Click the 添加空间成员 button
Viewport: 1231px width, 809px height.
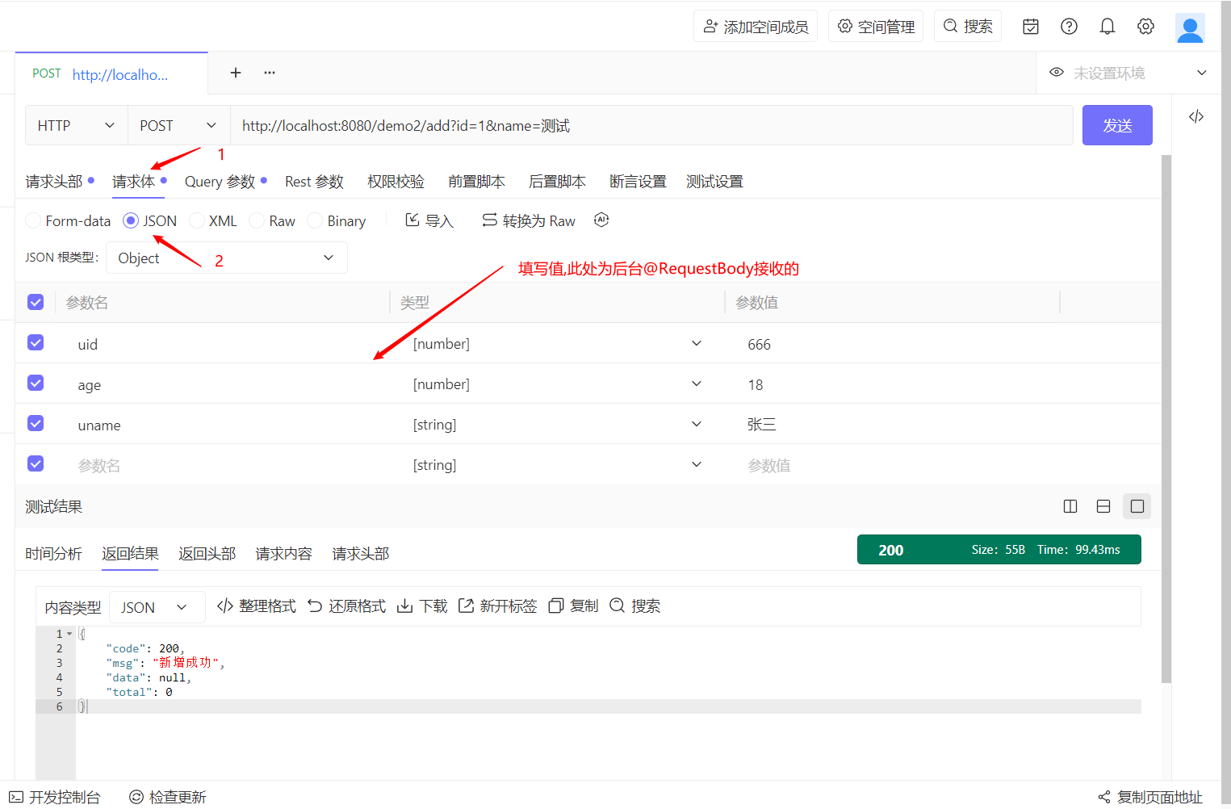click(x=755, y=27)
